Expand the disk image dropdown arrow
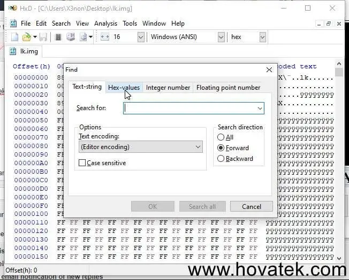Image resolution: width=349 pixels, height=280 pixels. [x=90, y=37]
